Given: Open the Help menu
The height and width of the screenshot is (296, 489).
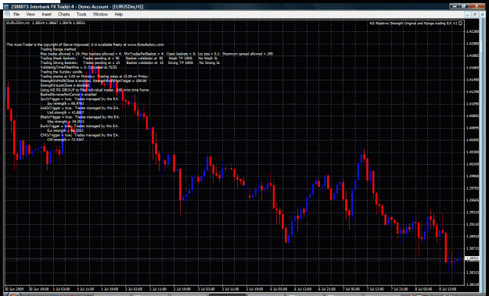Looking at the screenshot, I should (x=118, y=14).
